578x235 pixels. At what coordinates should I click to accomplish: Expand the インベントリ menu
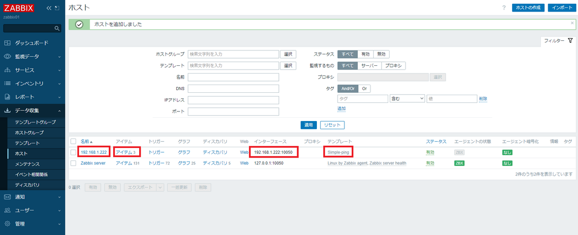[x=59, y=84]
